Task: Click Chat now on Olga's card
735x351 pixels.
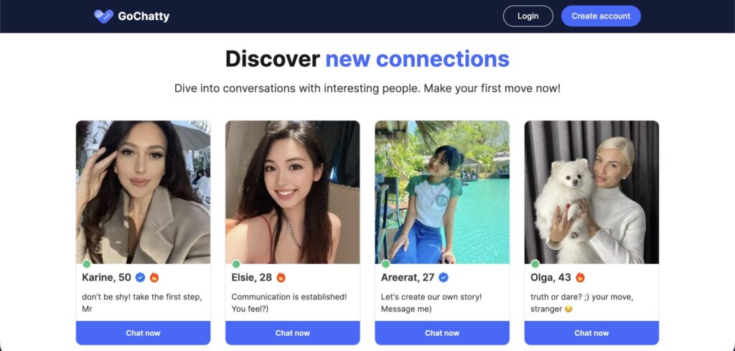Action: [591, 333]
